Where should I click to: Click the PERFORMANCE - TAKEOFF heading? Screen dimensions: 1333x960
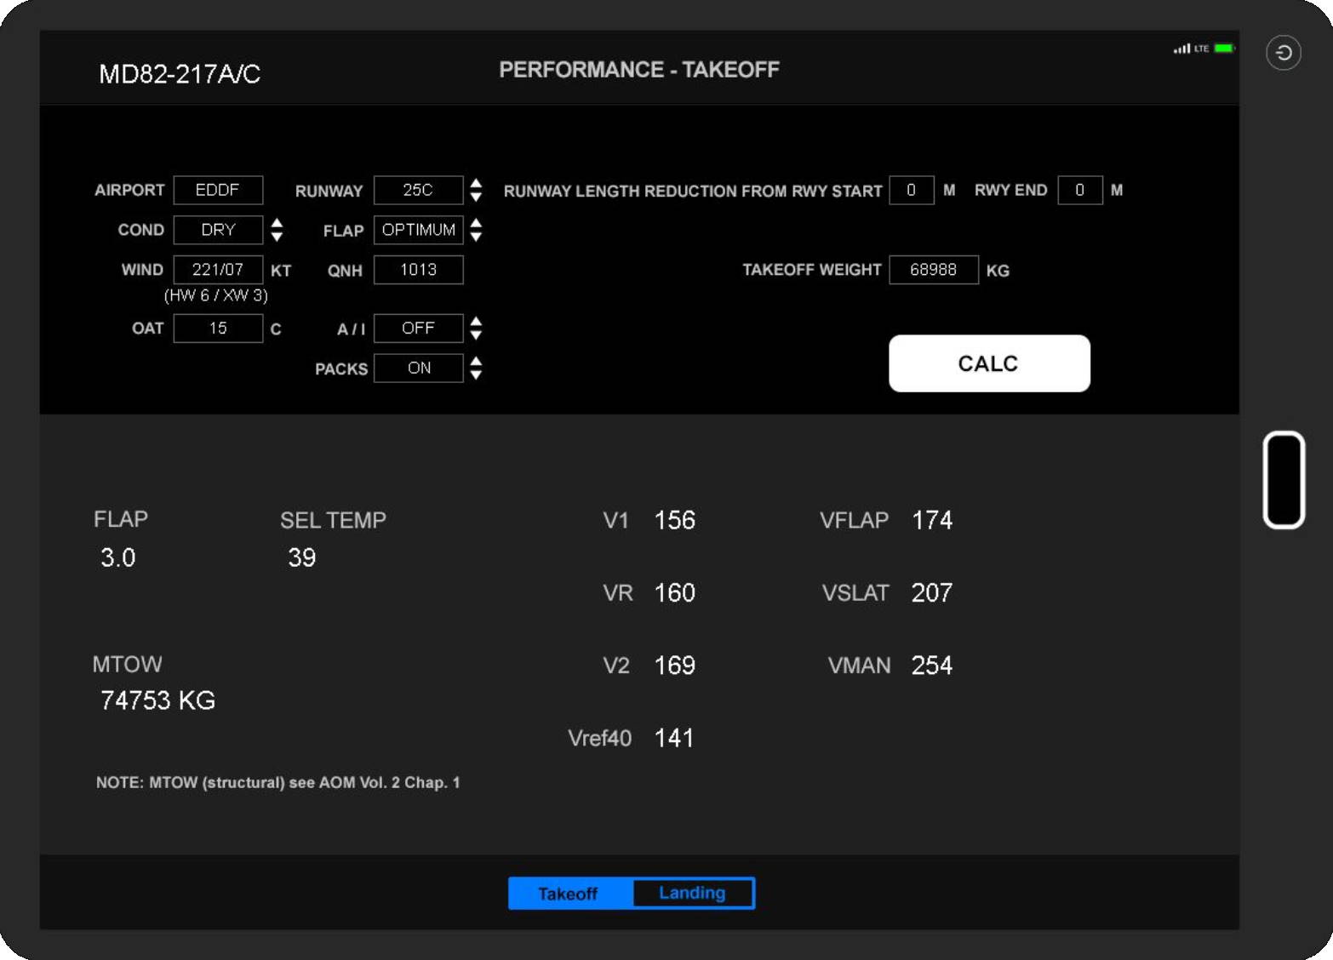(639, 70)
